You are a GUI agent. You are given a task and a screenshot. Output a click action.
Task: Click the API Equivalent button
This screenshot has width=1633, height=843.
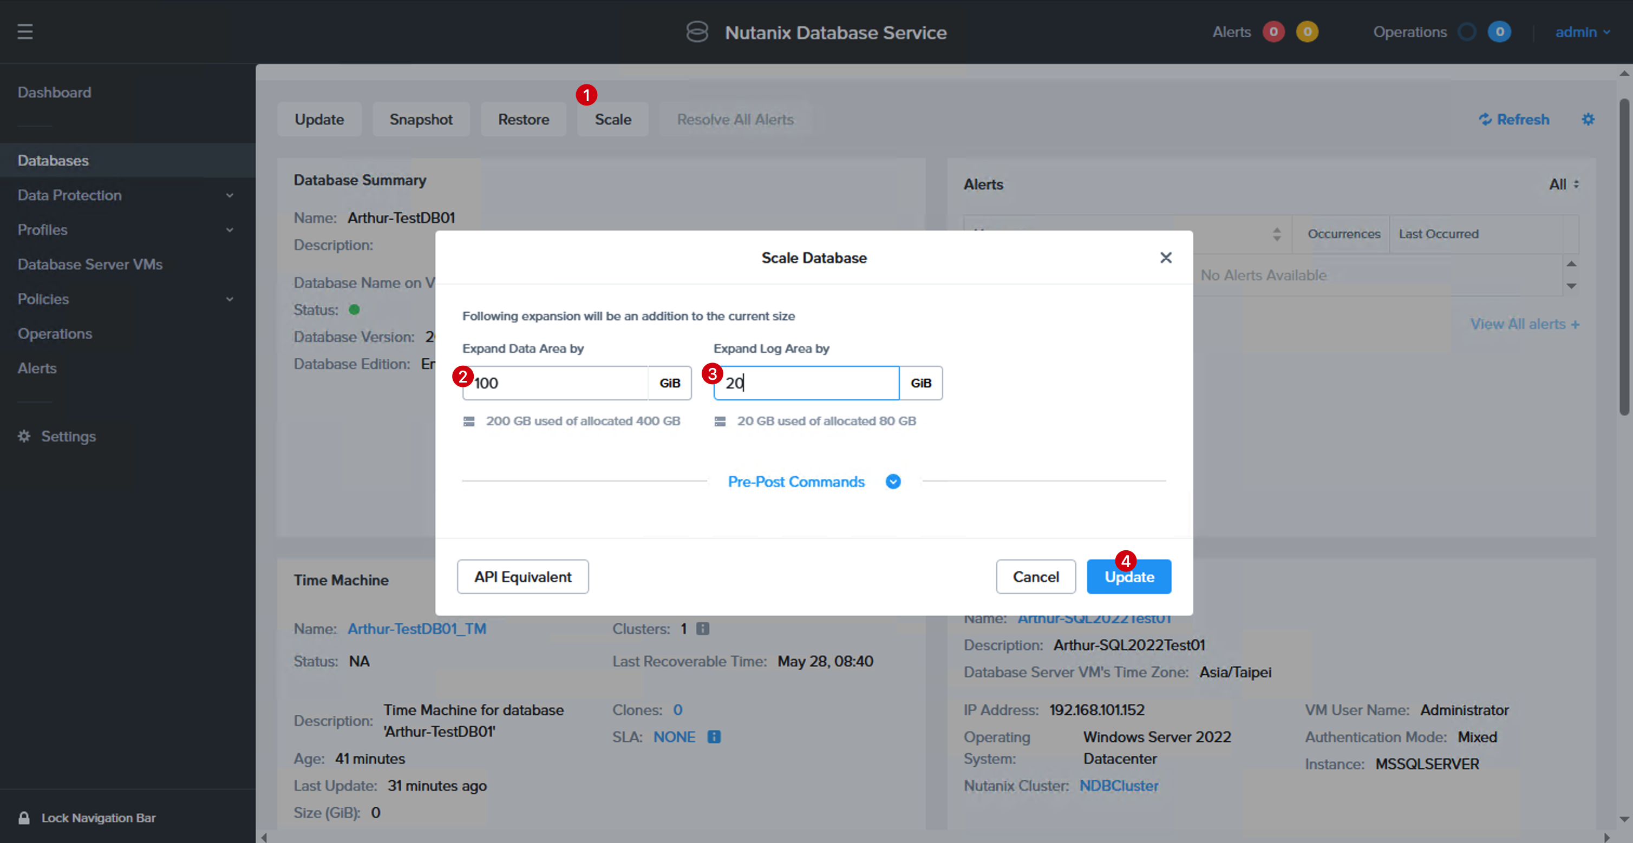[522, 576]
